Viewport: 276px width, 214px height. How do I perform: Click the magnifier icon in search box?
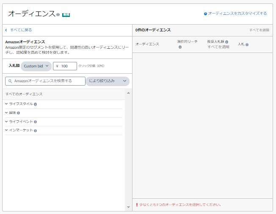(x=10, y=81)
